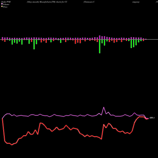
Task: Click the "ompany" text in the header
Action: tap(136, 2)
